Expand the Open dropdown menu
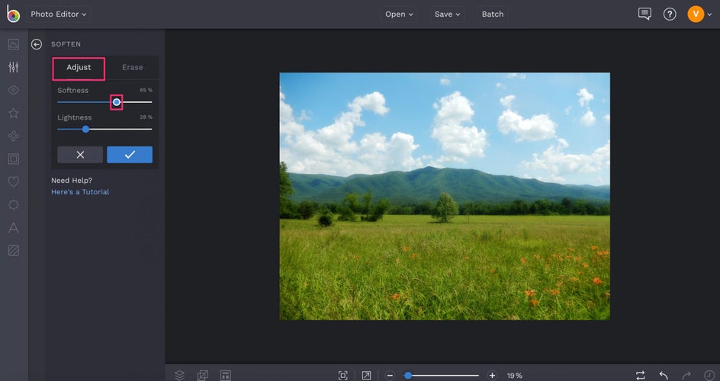Image resolution: width=720 pixels, height=381 pixels. 399,14
